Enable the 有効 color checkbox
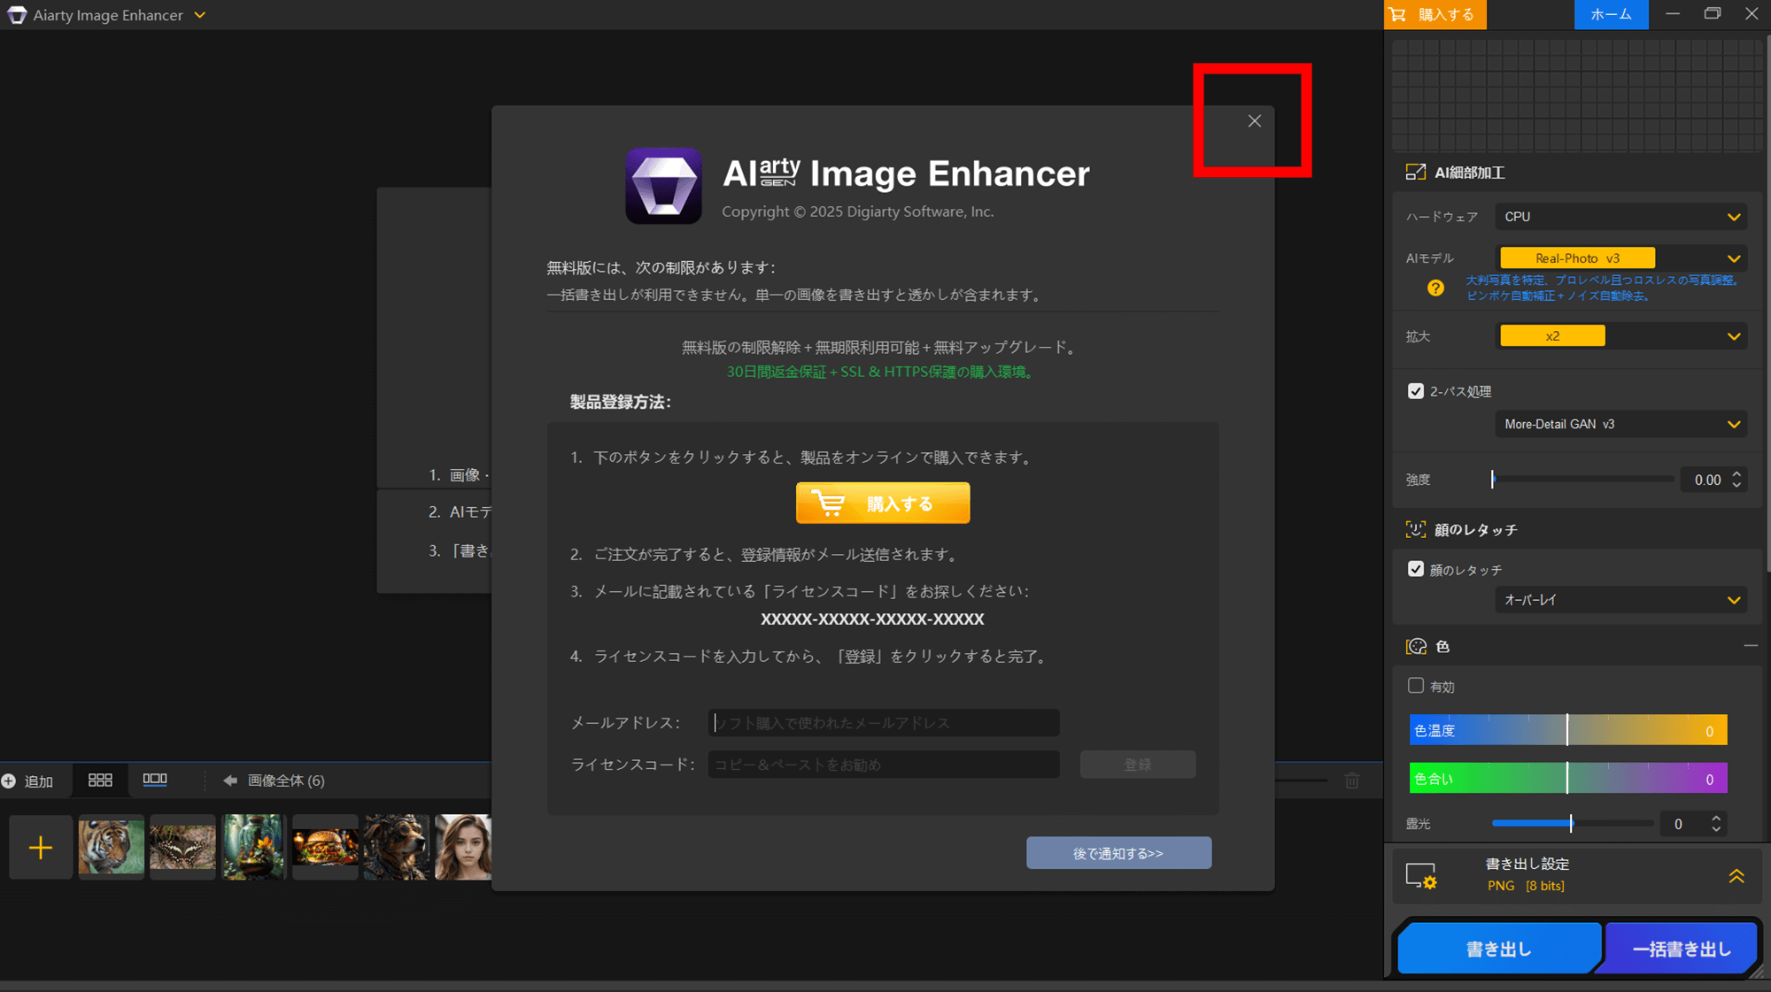1771x992 pixels. tap(1415, 686)
